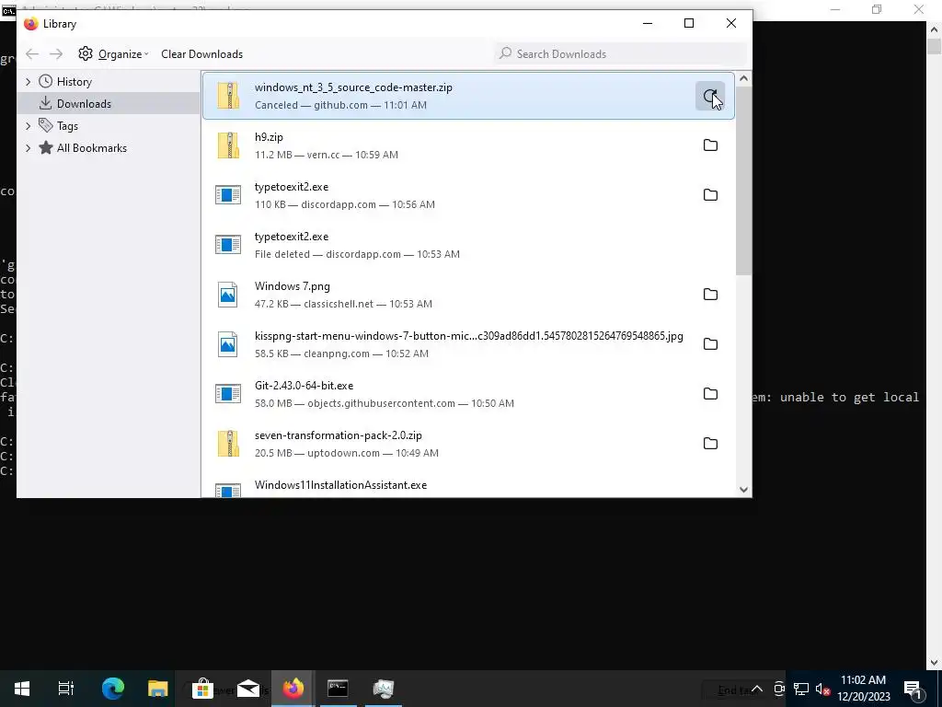
Task: Open the Windows Start menu
Action: pyautogui.click(x=22, y=689)
